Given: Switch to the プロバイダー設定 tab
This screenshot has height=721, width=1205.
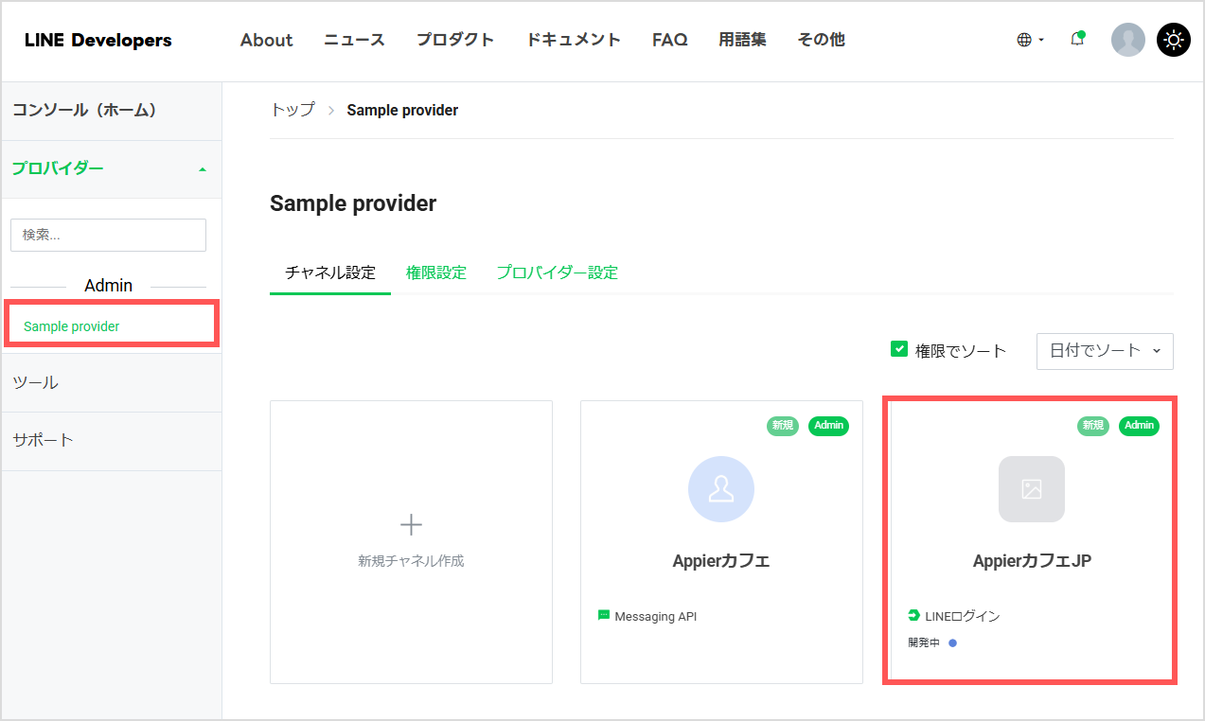Looking at the screenshot, I should pos(558,273).
